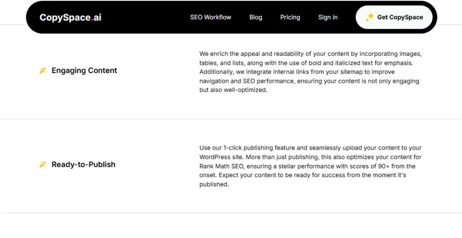The width and height of the screenshot is (462, 238).
Task: Click the Ready-to-Publish heading
Action: coord(83,165)
